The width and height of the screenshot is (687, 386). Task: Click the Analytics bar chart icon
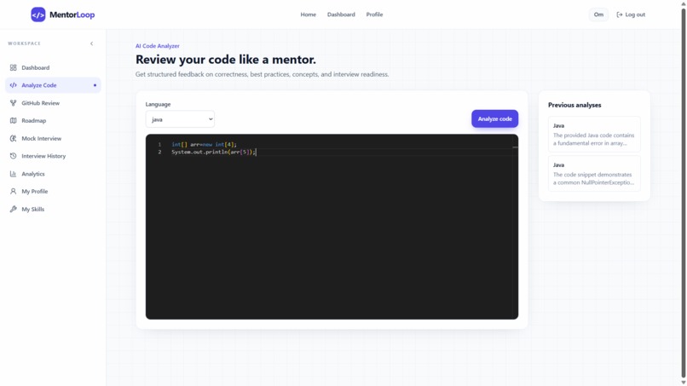[x=13, y=174]
